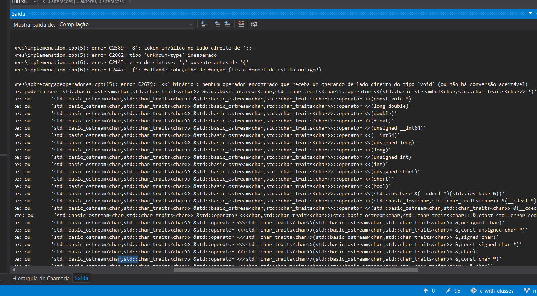Click the output scrollbar left arrow
The height and width of the screenshot is (296, 537).
14,270
